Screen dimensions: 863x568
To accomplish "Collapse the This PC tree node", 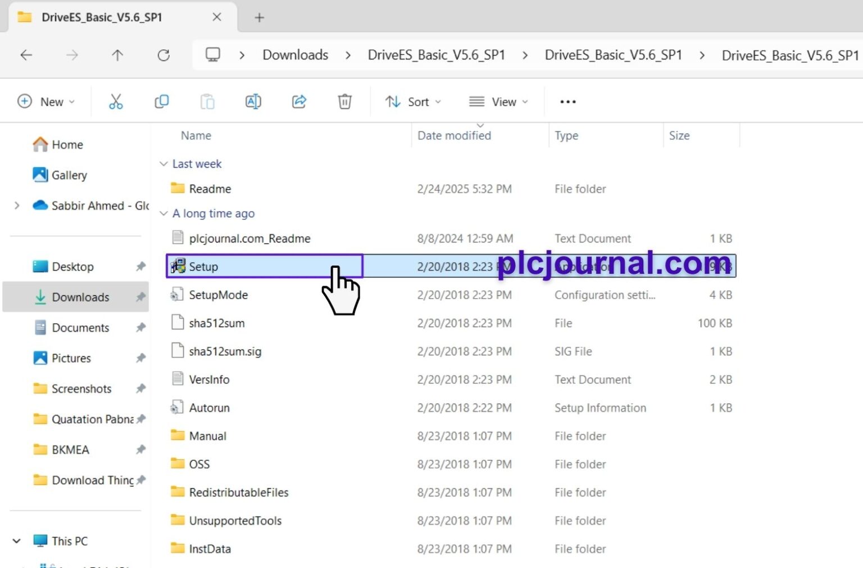I will point(17,541).
